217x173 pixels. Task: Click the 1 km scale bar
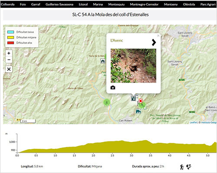[28, 121]
